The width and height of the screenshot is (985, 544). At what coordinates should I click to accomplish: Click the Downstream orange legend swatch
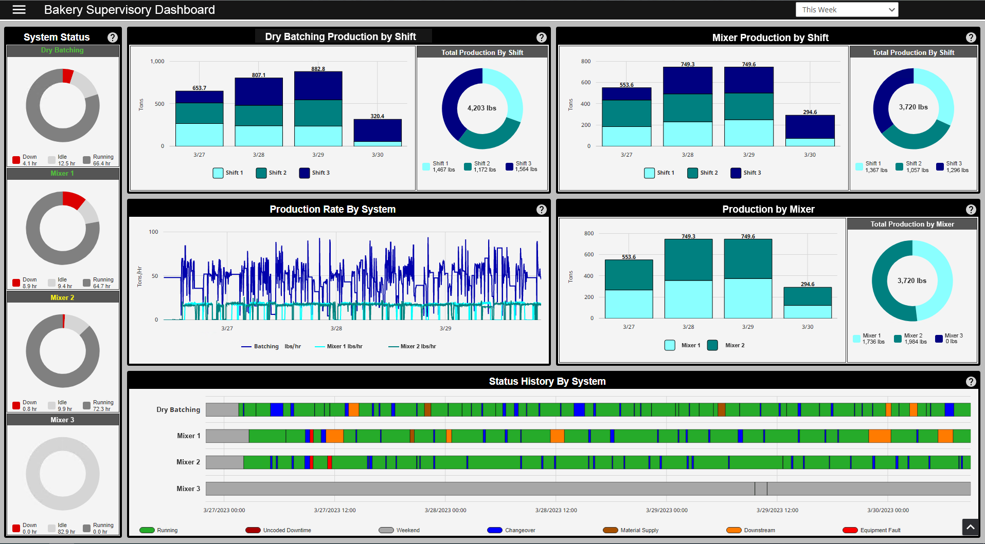[734, 530]
